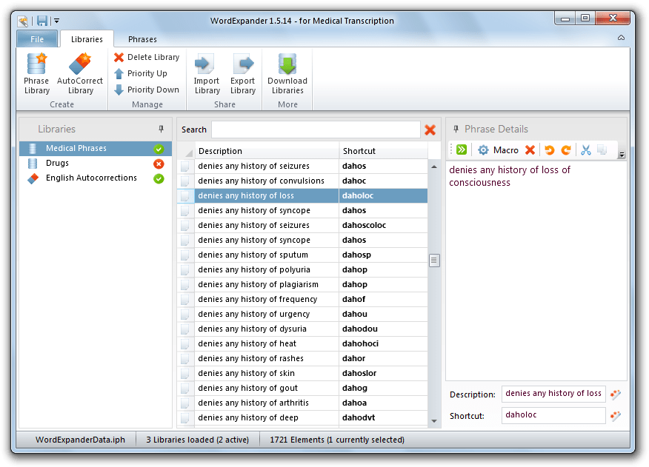Click in the Description text field

(553, 394)
